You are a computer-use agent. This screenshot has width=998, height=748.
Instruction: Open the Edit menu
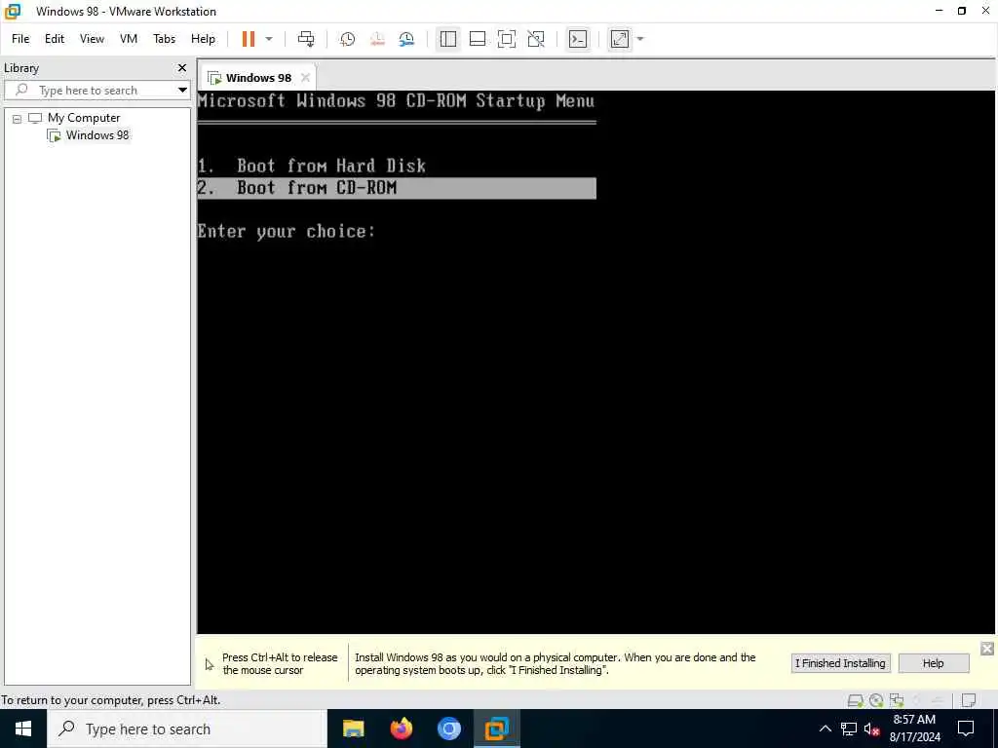[55, 39]
